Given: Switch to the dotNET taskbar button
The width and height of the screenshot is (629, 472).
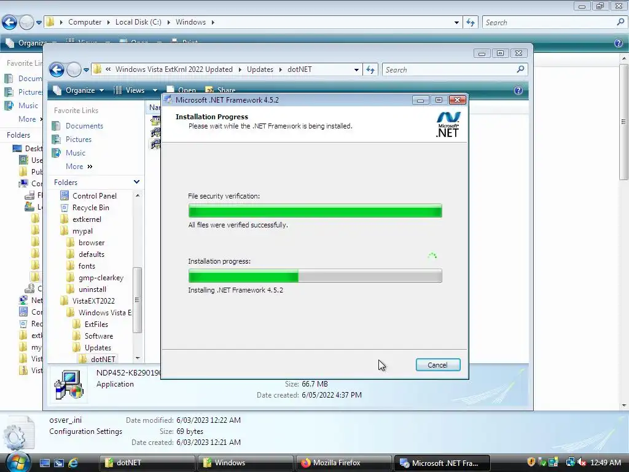Looking at the screenshot, I should [x=147, y=463].
